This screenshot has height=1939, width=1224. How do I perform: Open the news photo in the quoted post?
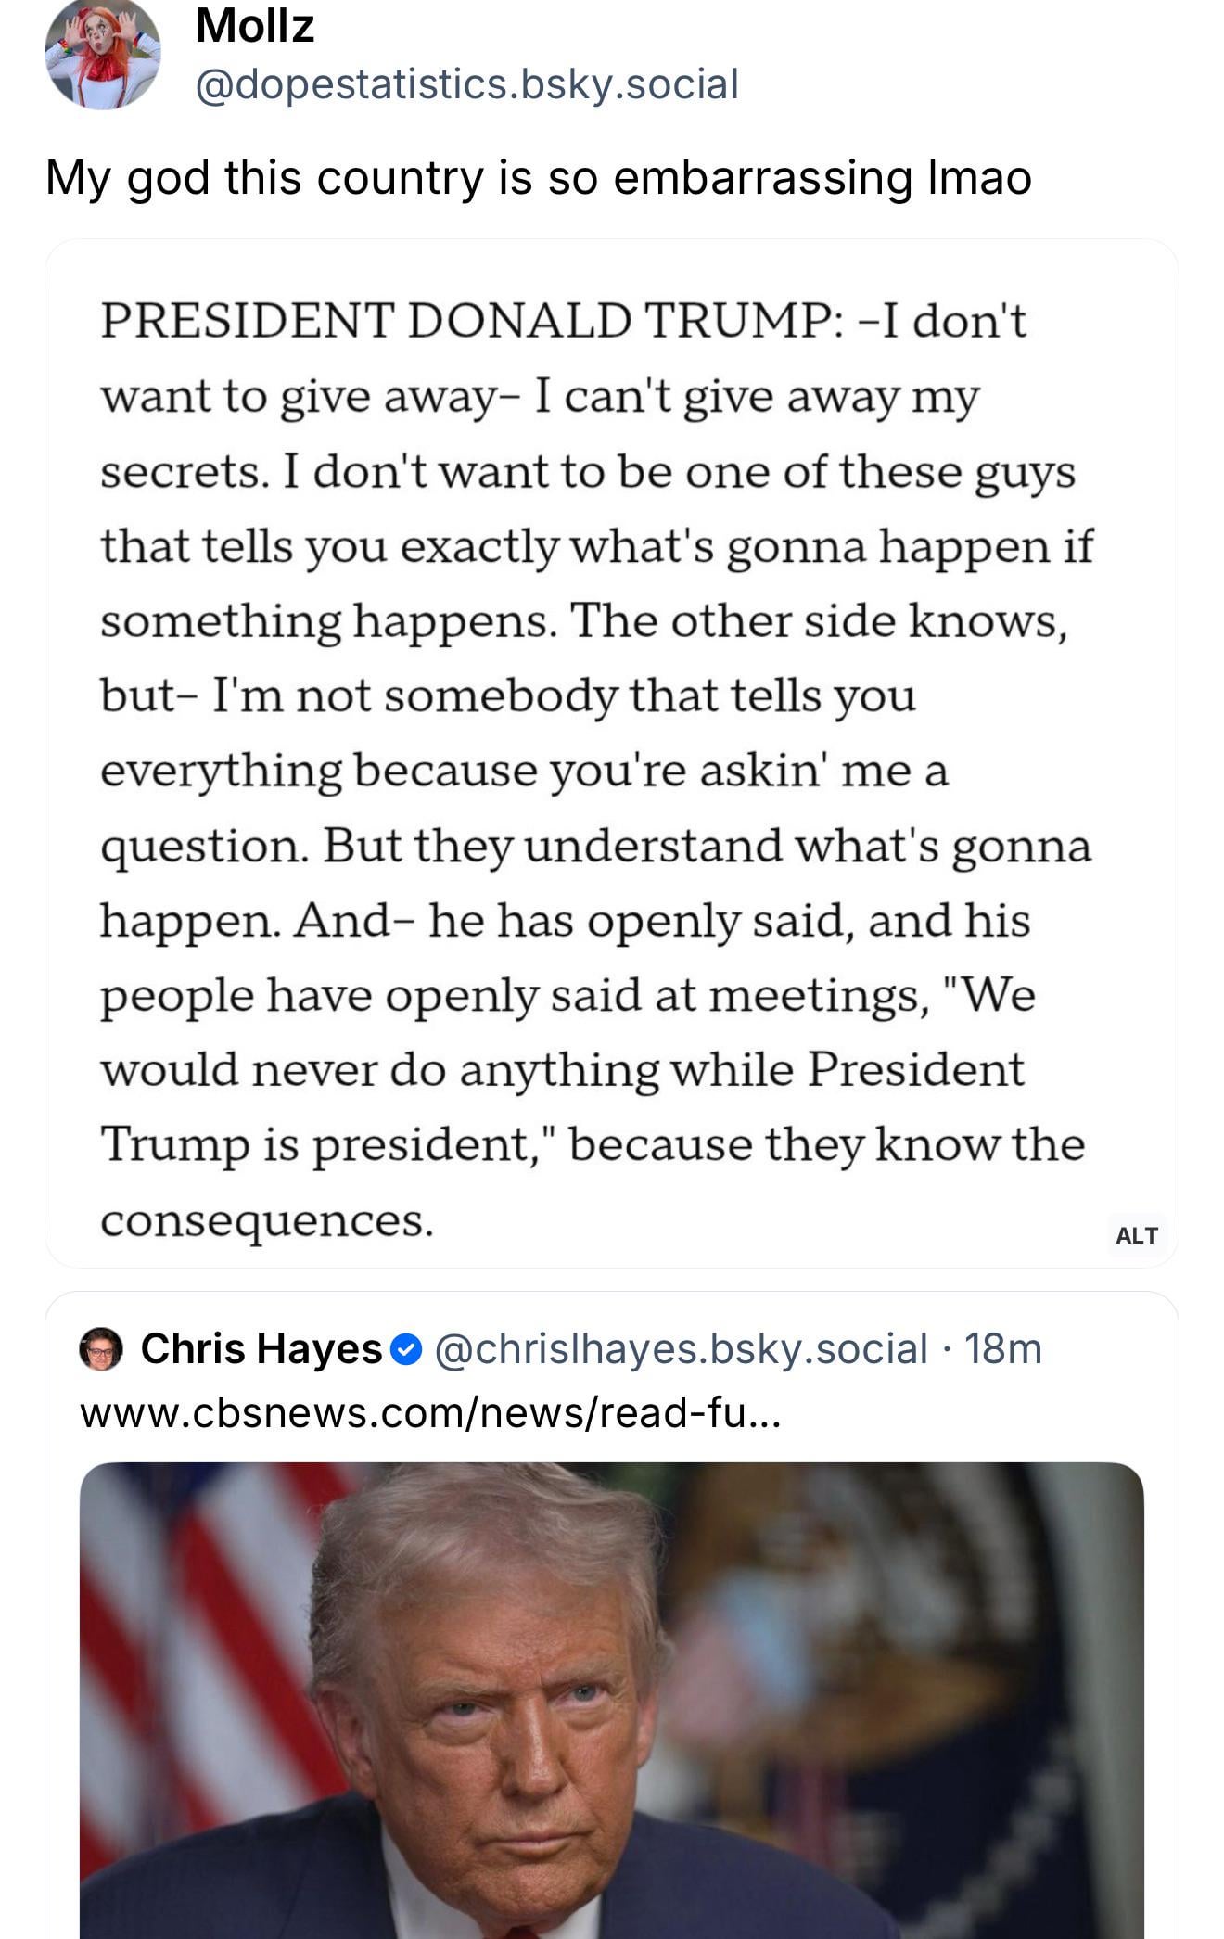(x=612, y=1699)
